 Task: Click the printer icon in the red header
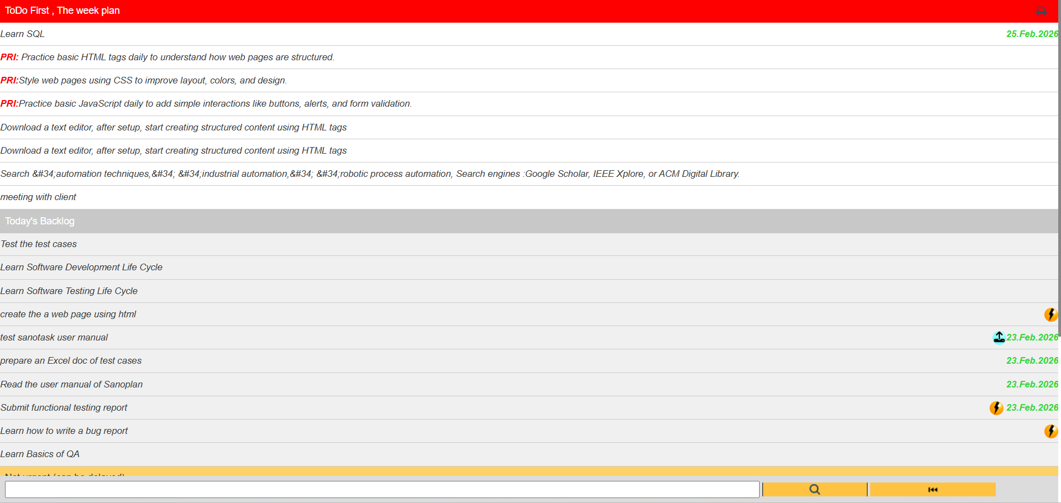1041,11
